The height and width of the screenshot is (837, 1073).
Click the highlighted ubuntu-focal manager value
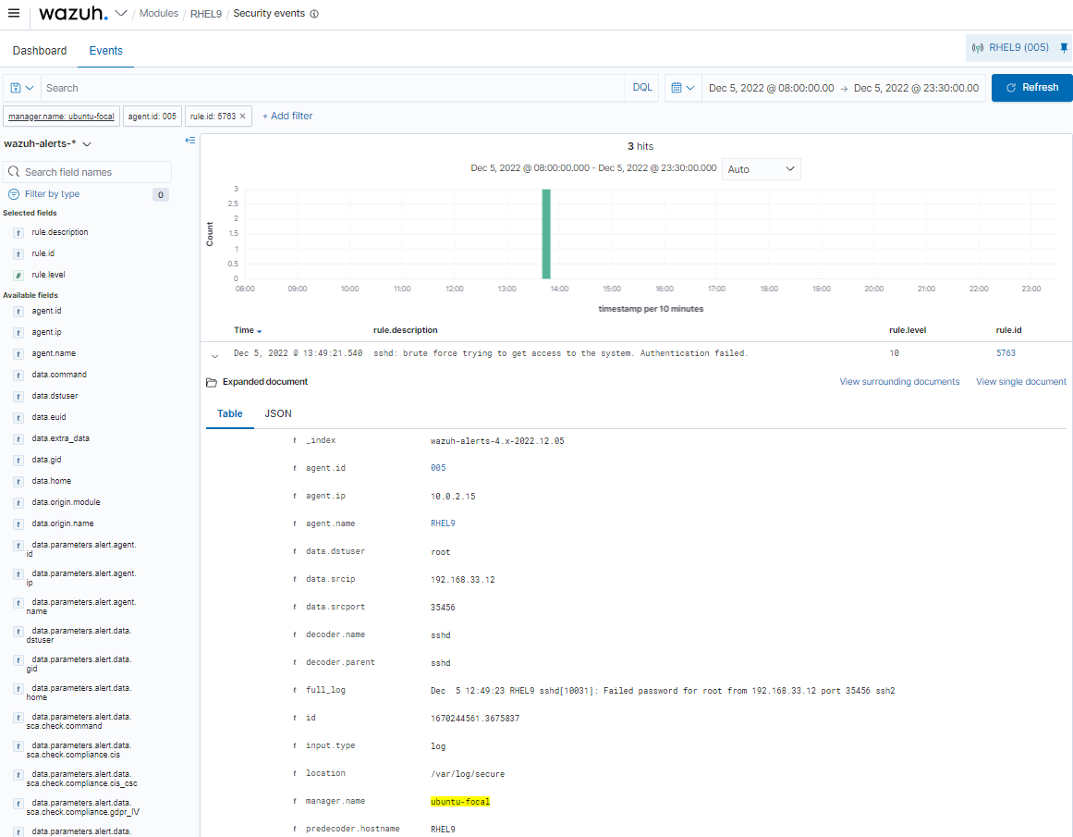tap(460, 801)
